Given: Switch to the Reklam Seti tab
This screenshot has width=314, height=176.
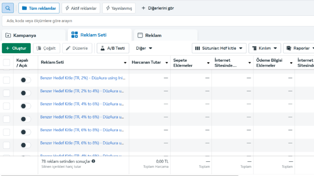Looking at the screenshot, I should tap(100, 35).
